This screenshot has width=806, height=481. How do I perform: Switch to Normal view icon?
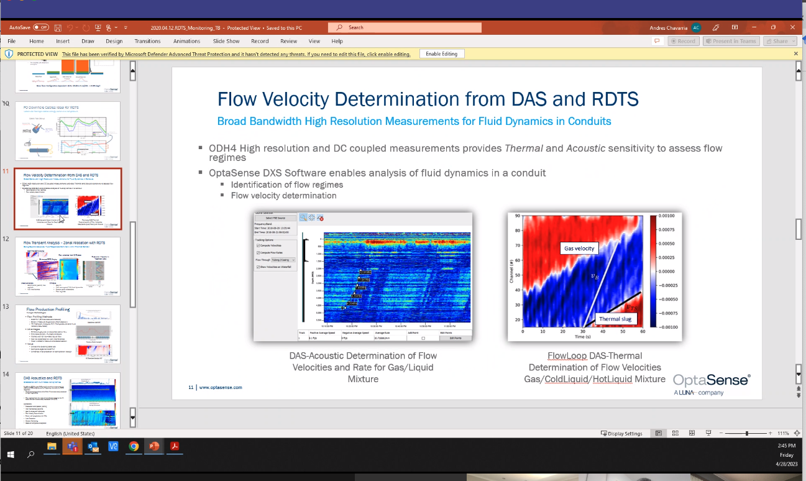coord(659,433)
